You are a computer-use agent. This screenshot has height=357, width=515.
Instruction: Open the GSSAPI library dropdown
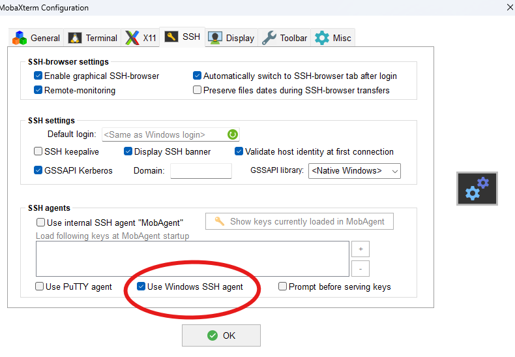coord(355,170)
